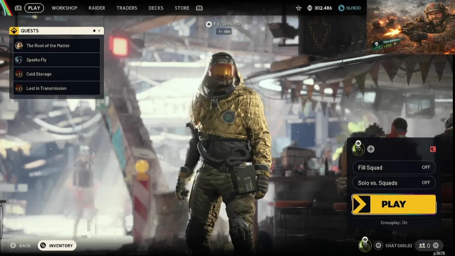Click the CHAT (HOLD) label
455x256 pixels.
tap(398, 246)
